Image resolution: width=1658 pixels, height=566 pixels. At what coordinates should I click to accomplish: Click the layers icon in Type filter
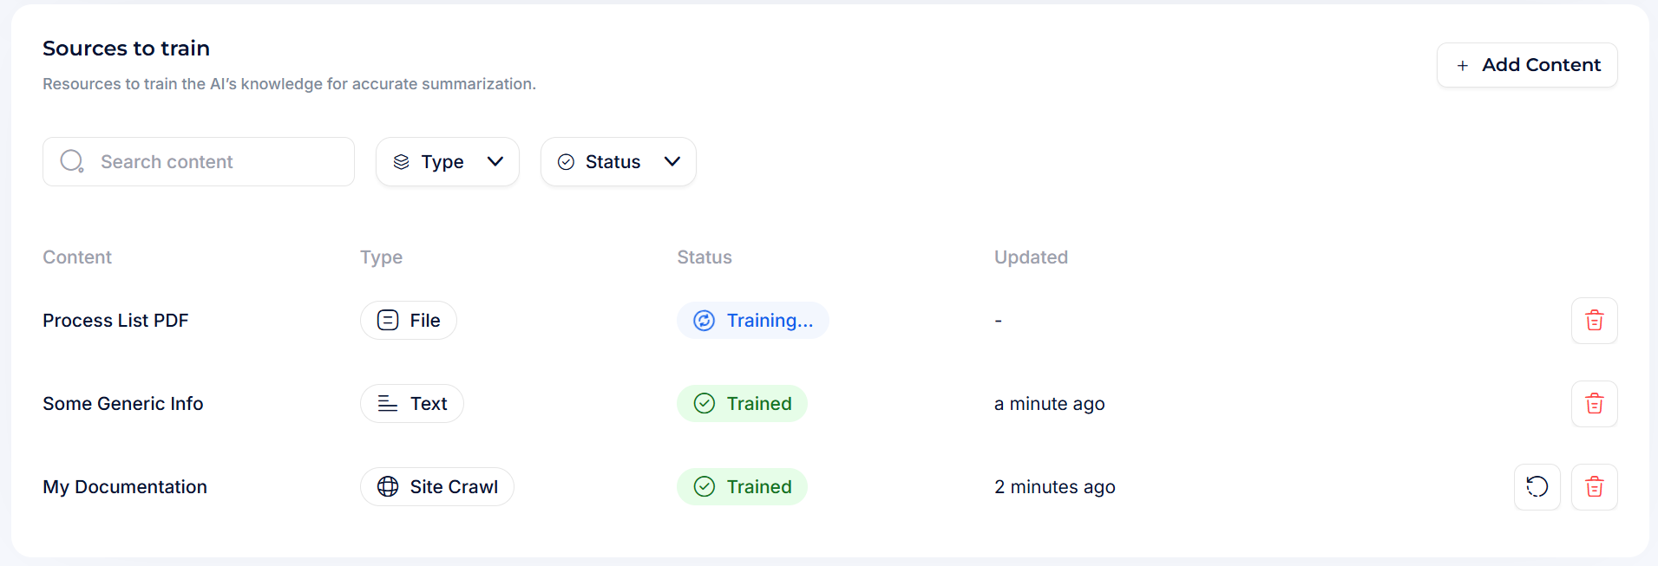point(401,162)
